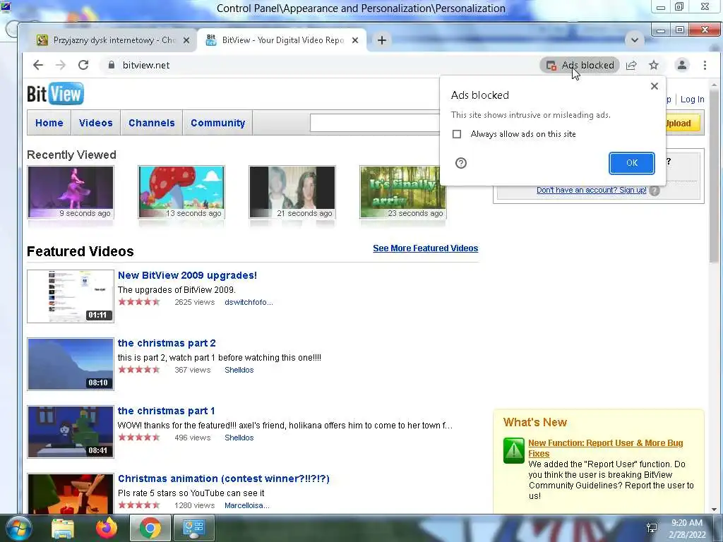Image resolution: width=723 pixels, height=542 pixels.
Task: Click the network tray icon
Action: 652,528
